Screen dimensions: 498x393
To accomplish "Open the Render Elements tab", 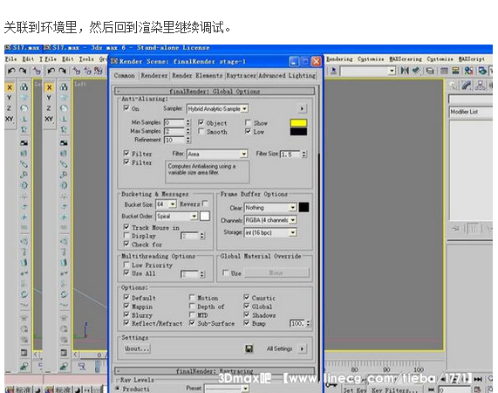I will point(197,76).
